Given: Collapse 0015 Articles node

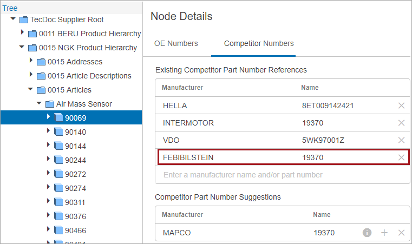Looking at the screenshot, I should (x=30, y=89).
